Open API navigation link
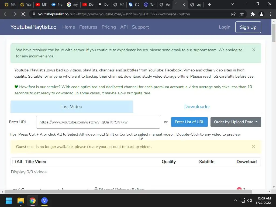 (124, 27)
